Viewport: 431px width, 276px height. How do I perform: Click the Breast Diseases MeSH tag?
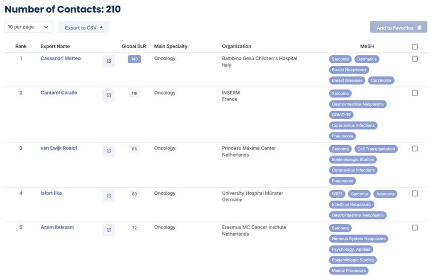pyautogui.click(x=347, y=80)
